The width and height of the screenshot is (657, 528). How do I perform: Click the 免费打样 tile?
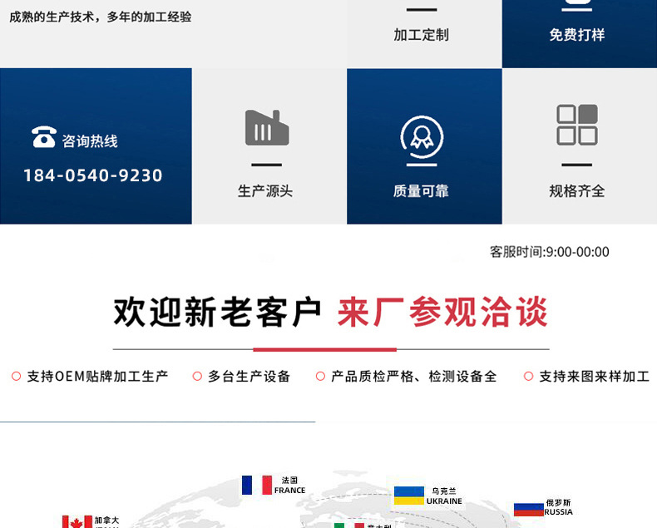point(580,33)
